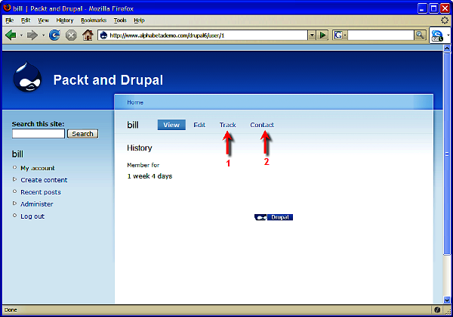Click the Log out link
This screenshot has height=317, width=453.
click(x=32, y=216)
